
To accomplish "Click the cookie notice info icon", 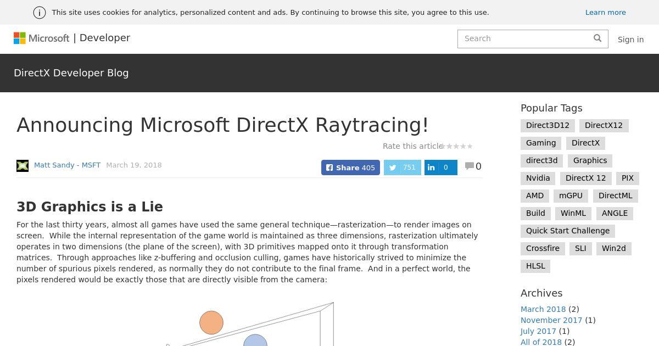I will coord(40,13).
